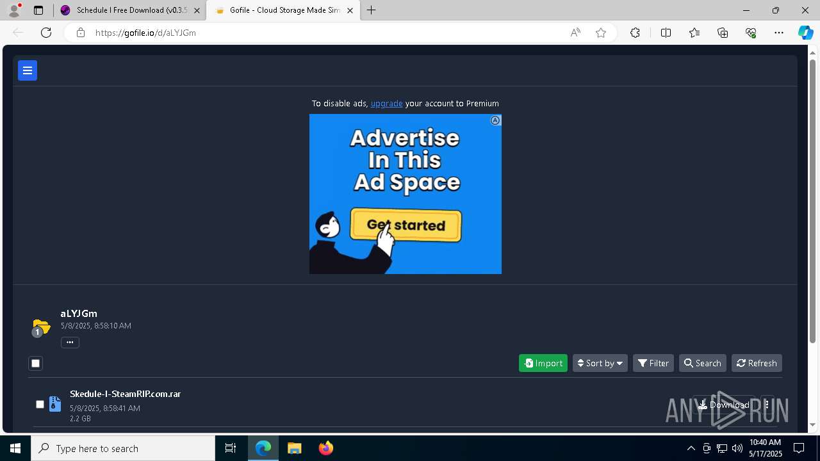820x461 pixels.
Task: Open Favorites list icon
Action: point(694,33)
